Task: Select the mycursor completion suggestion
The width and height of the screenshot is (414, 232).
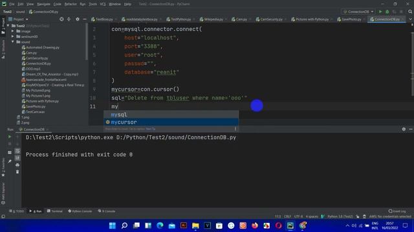Action: point(171,122)
